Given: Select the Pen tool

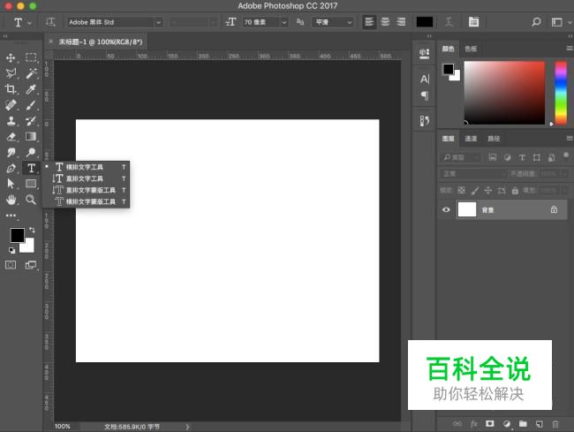Looking at the screenshot, I should click(11, 169).
